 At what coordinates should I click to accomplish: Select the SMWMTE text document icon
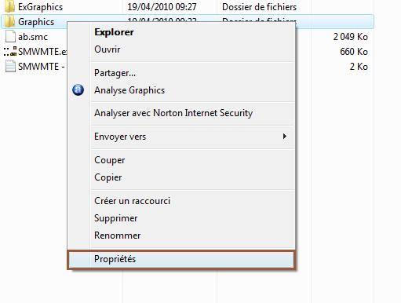(10, 67)
